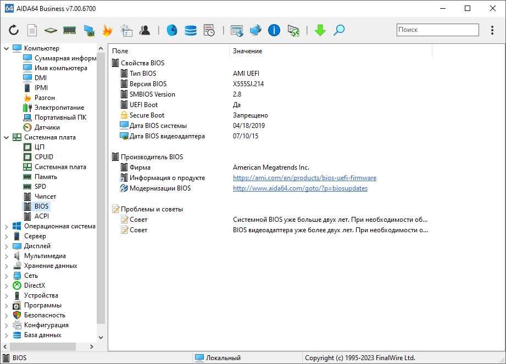Click the green download arrow icon
The height and width of the screenshot is (364, 506).
[320, 30]
